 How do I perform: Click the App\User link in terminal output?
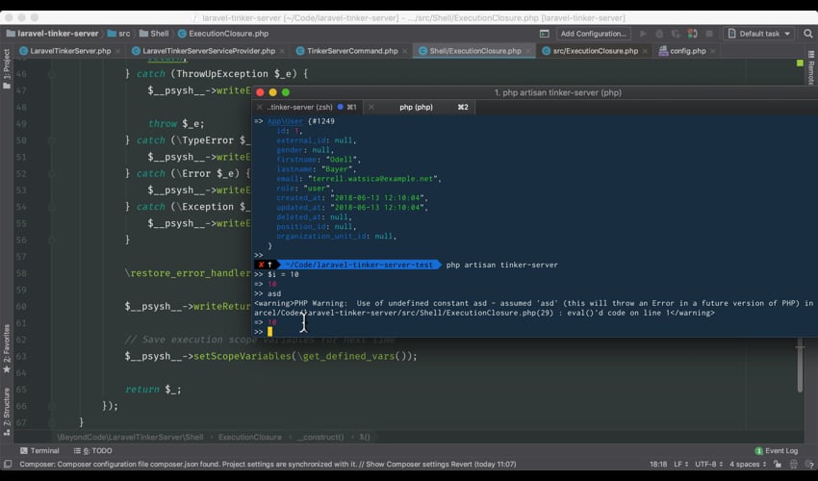click(285, 121)
